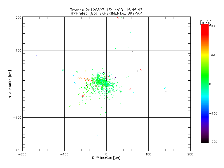This screenshot has height=168, width=224.
Task: Click the red cross marker at the plot's top edge
Action: [x=118, y=18]
